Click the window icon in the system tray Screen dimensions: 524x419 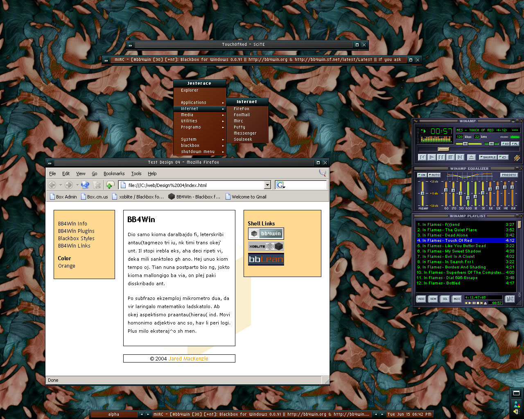pyautogui.click(x=517, y=393)
